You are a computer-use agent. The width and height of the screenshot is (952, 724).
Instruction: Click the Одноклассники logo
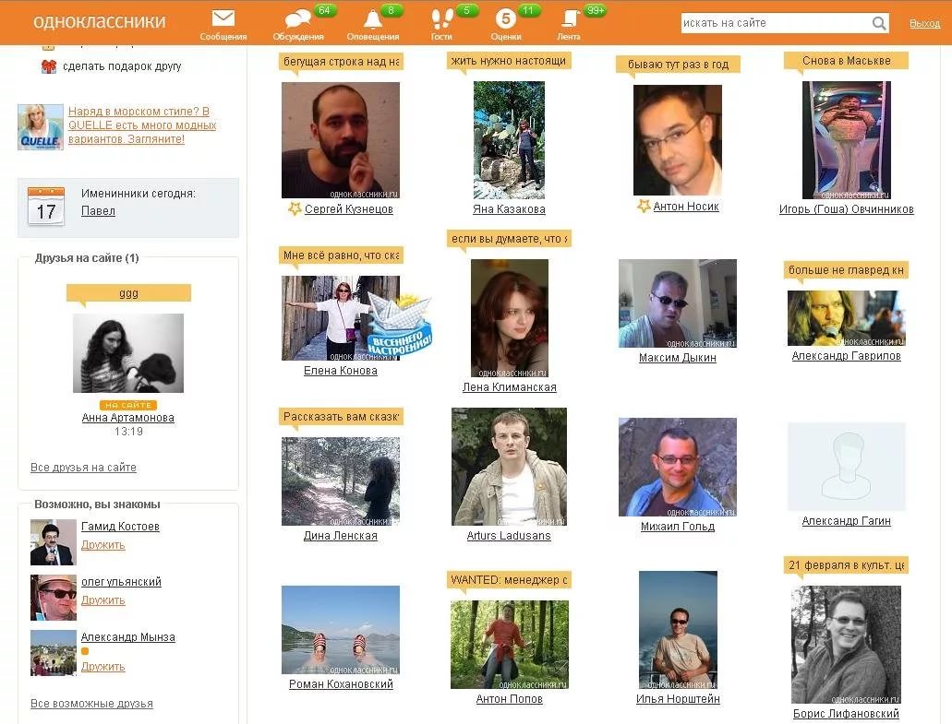point(100,21)
